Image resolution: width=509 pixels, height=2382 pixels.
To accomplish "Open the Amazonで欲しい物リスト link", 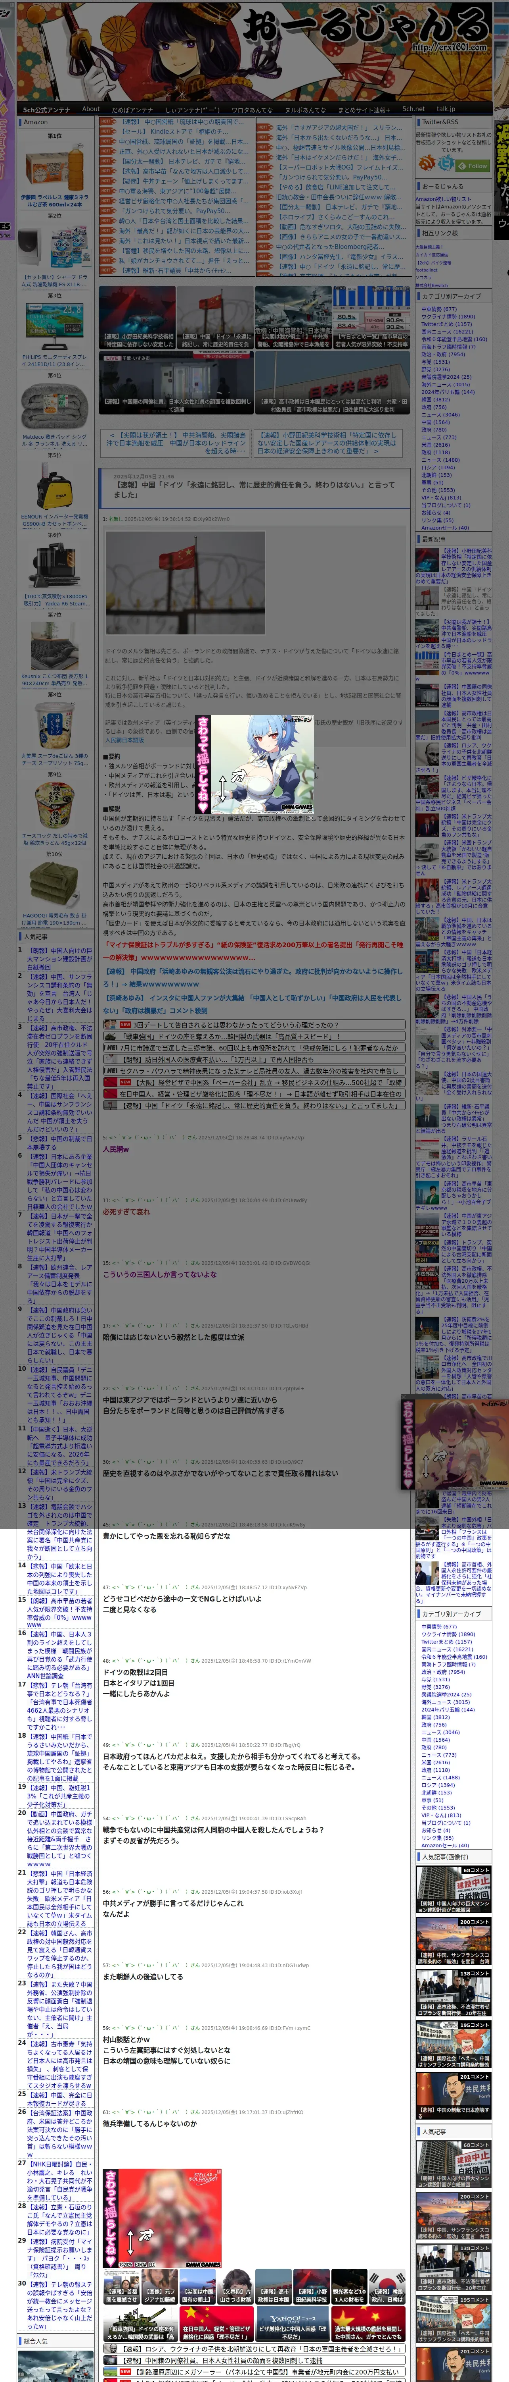I will [x=444, y=199].
